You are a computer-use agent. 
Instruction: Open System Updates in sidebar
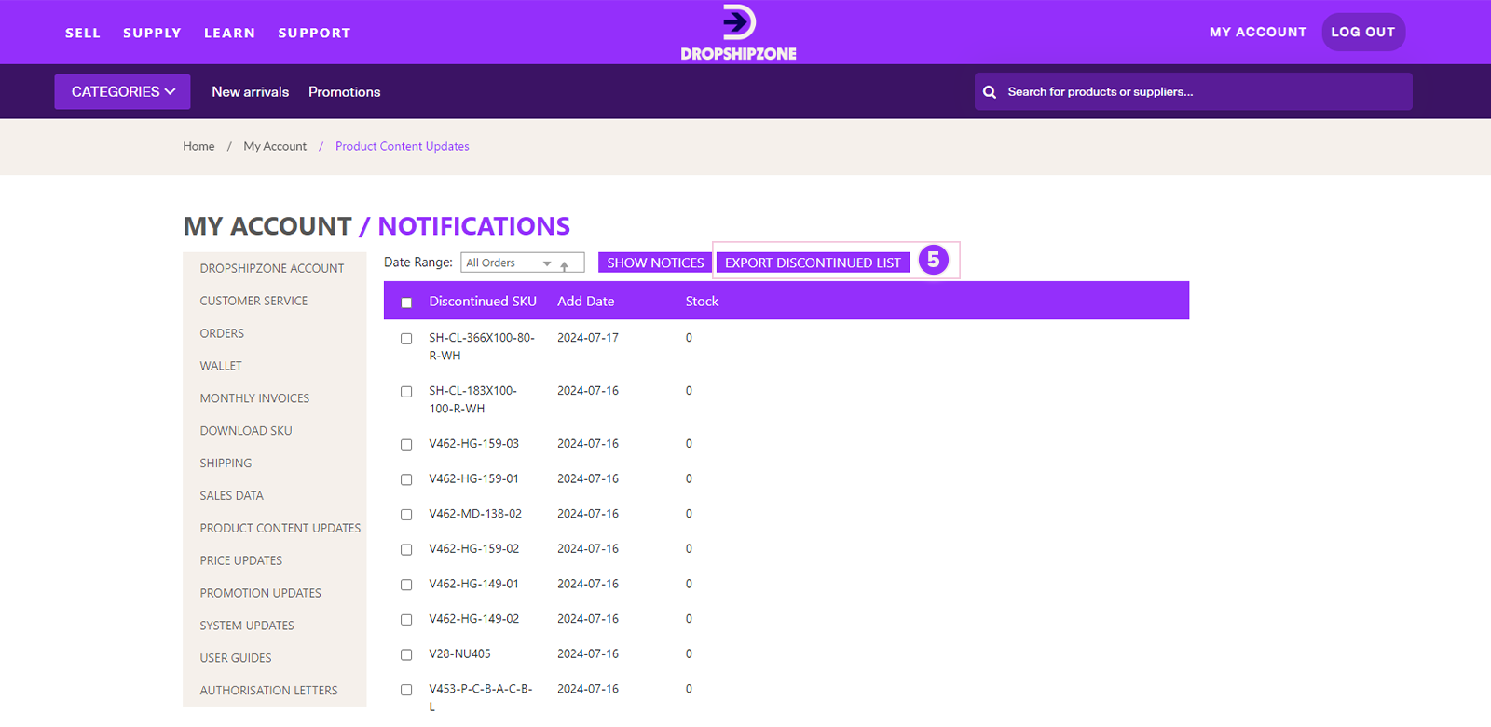pyautogui.click(x=247, y=626)
